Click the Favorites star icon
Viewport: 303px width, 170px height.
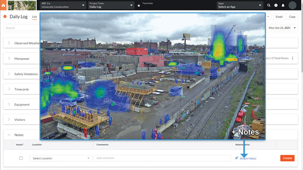pyautogui.click(x=139, y=6)
